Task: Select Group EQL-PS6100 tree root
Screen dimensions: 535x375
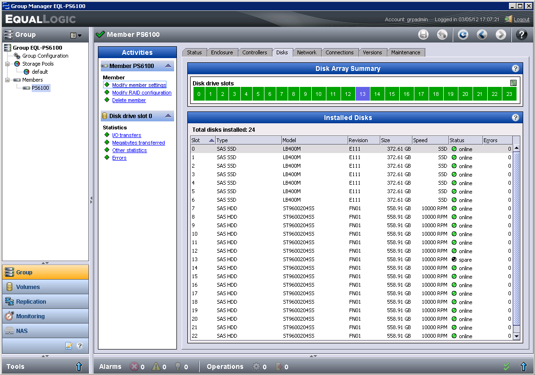Action: [x=37, y=48]
